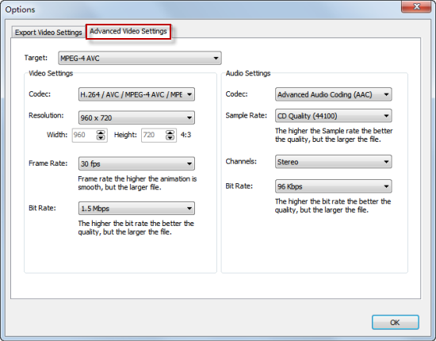
Task: Click the OK button
Action: click(x=395, y=323)
